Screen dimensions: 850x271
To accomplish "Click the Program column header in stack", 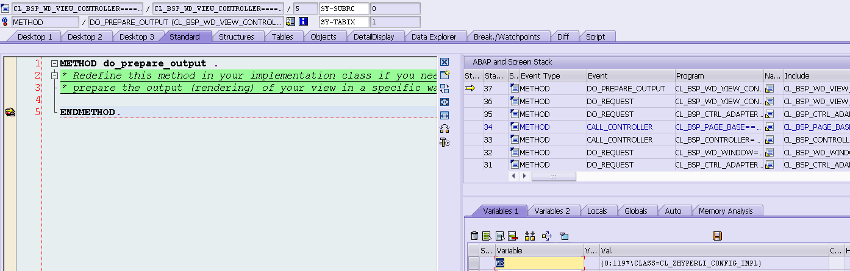I will [x=718, y=76].
